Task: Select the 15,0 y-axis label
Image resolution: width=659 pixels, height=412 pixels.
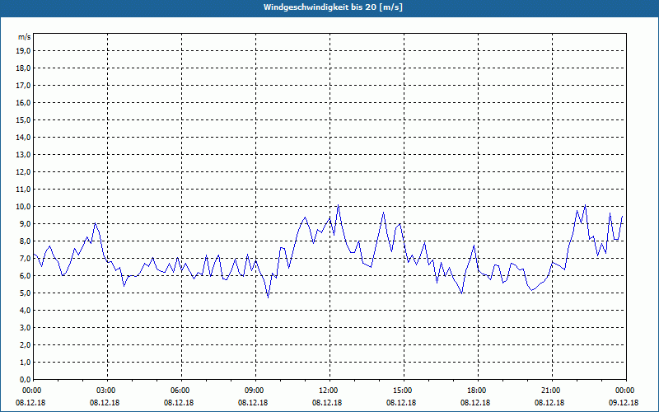Action: click(x=24, y=119)
